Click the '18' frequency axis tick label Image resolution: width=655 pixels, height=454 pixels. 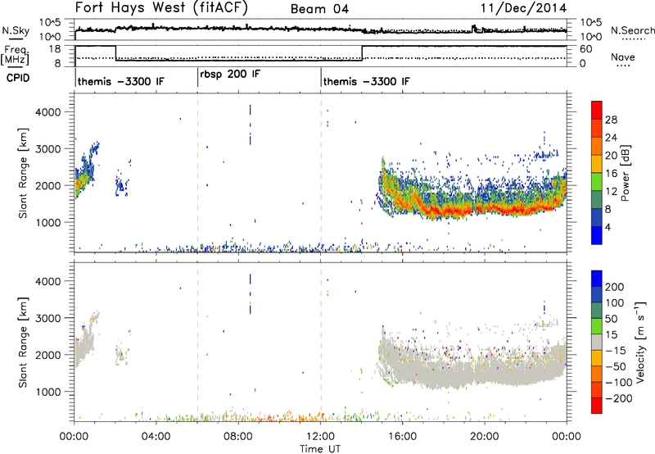click(x=55, y=49)
